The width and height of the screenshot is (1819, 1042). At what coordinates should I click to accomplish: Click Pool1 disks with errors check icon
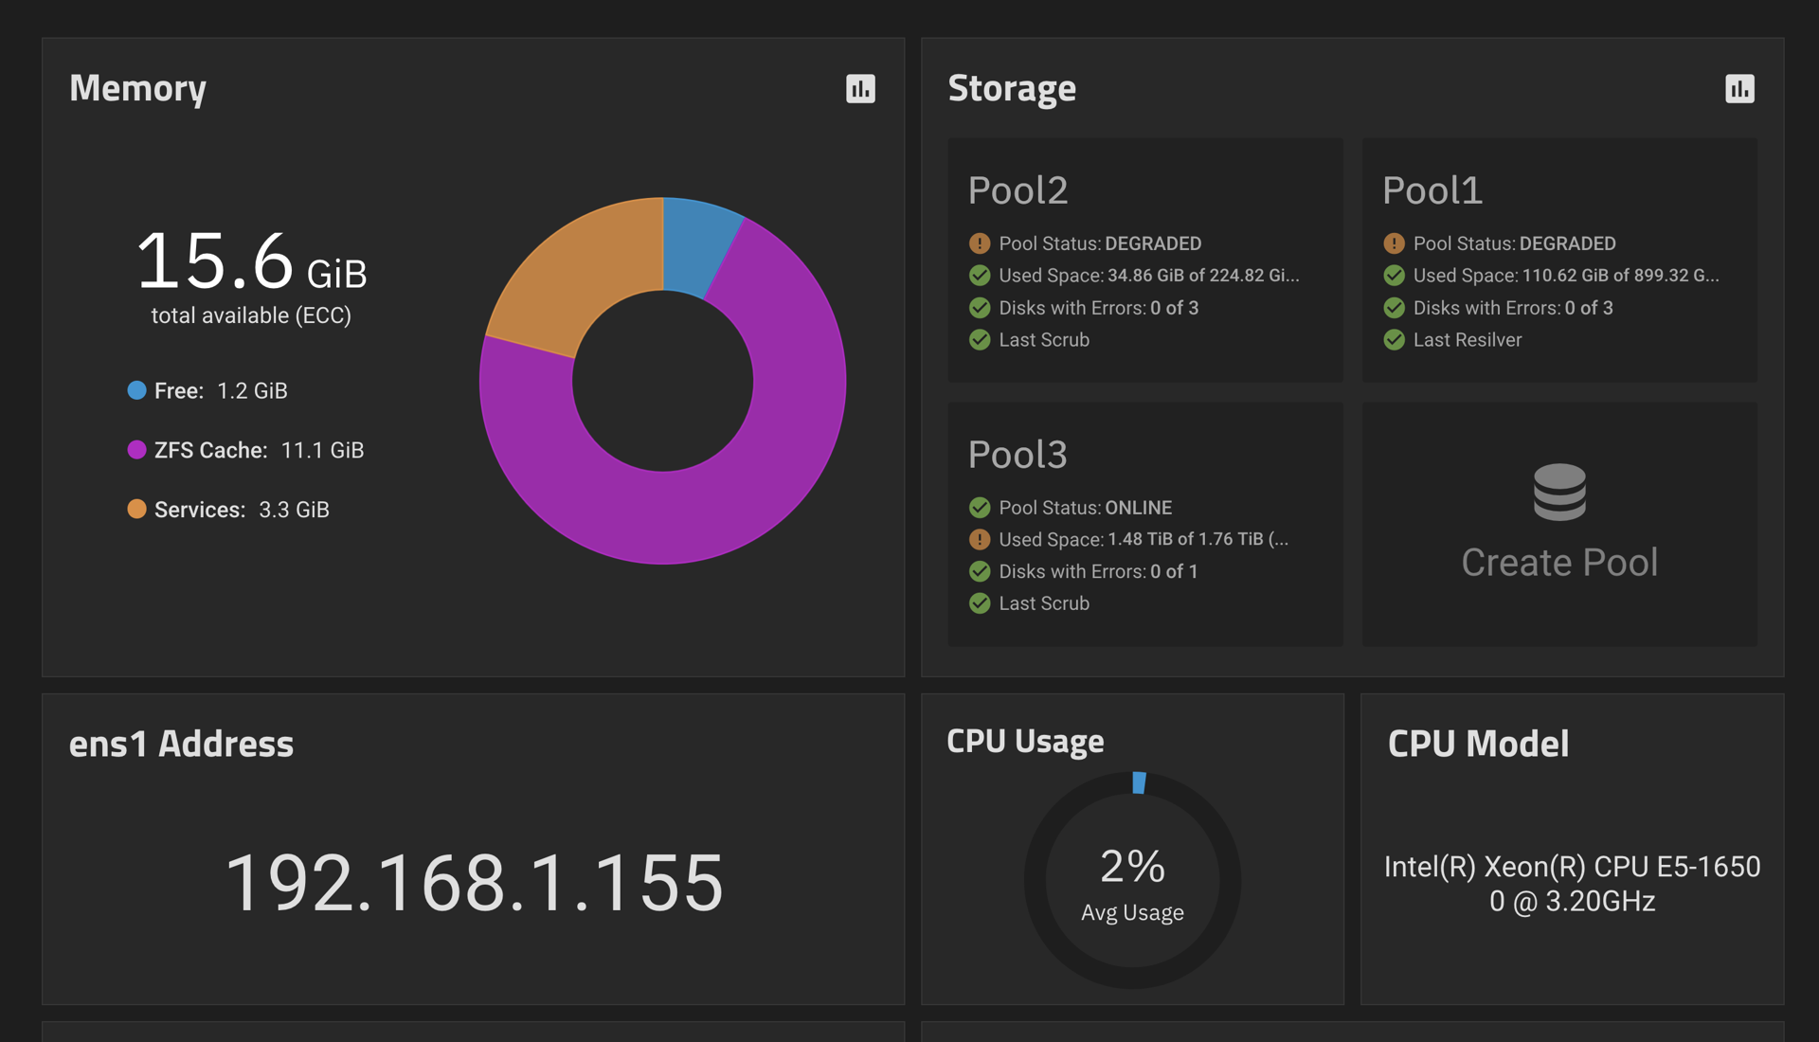[x=1394, y=308]
